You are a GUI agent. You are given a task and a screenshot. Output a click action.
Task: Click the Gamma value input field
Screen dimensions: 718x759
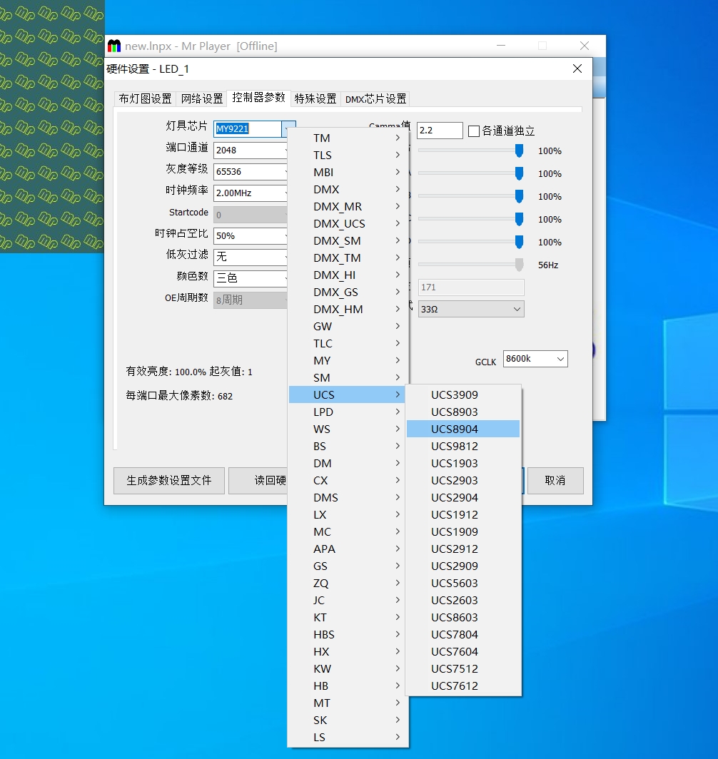[439, 131]
